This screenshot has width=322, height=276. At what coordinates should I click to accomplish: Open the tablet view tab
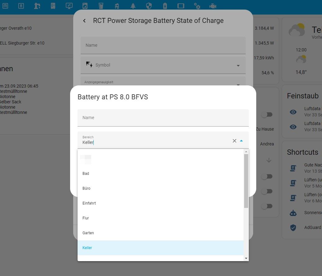[181, 6]
